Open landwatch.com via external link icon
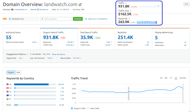Screen dimensions: 192x112 coord(80,5)
